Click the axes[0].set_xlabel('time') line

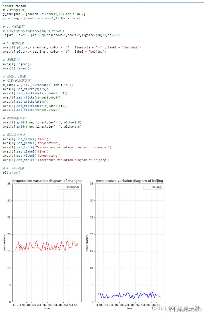click(x=26, y=139)
